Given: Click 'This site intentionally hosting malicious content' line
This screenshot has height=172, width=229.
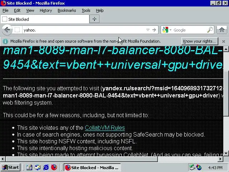Looking at the screenshot, I should (75, 148).
